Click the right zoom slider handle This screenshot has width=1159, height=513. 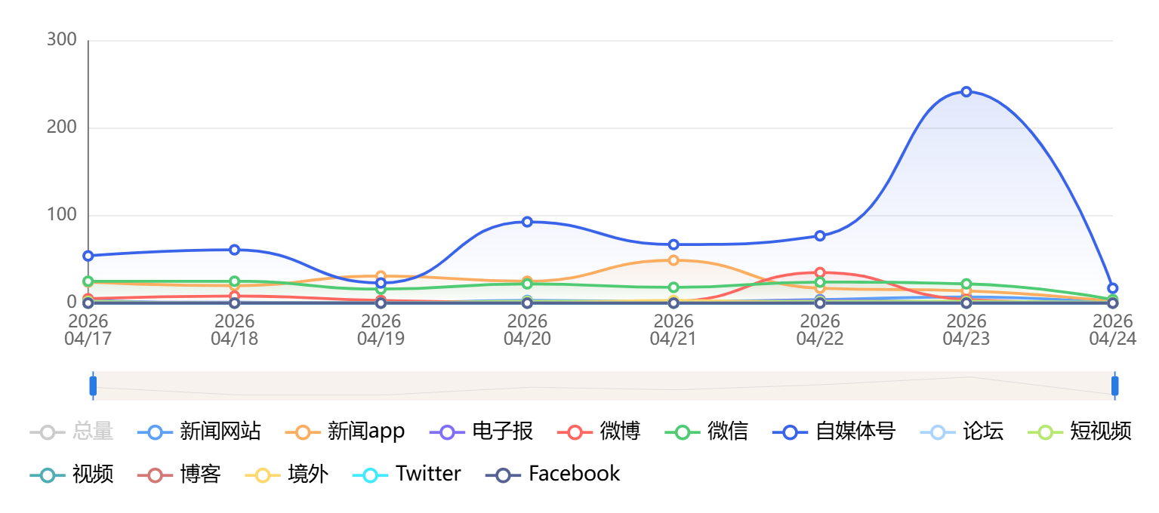click(x=1114, y=386)
